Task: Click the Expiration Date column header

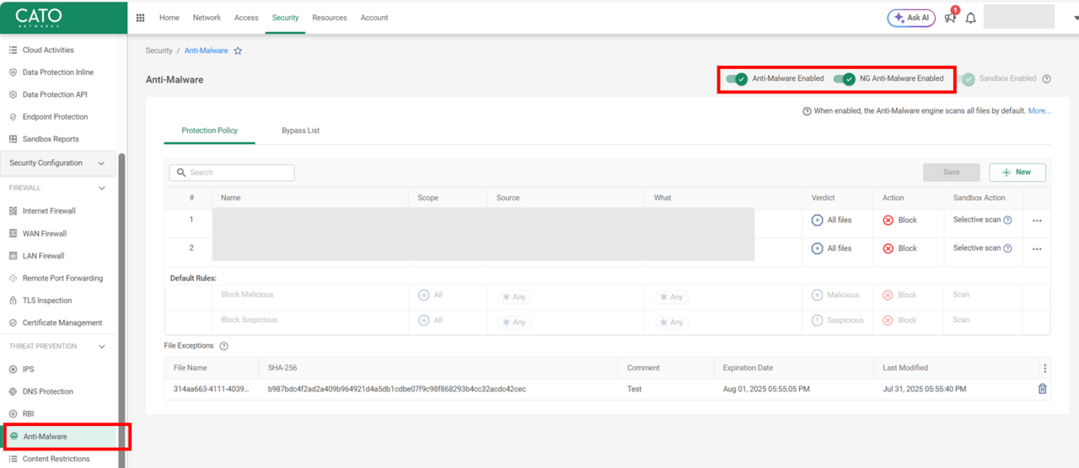Action: 749,368
